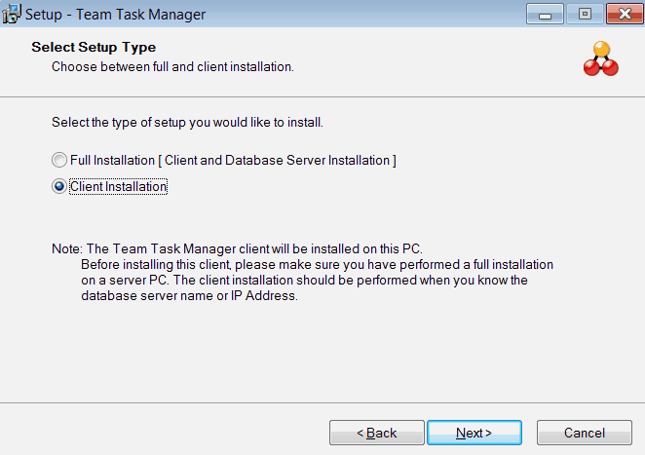Click the Full Installation option label text
The width and height of the screenshot is (645, 455).
[233, 160]
